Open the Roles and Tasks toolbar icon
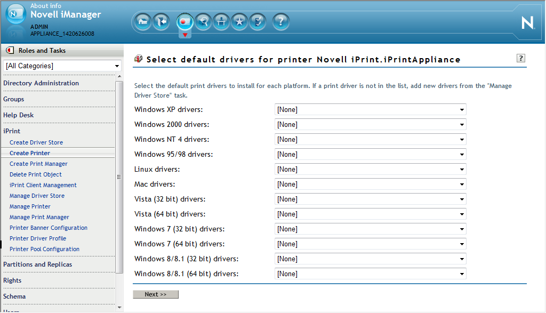The image size is (546, 313). pos(185,22)
